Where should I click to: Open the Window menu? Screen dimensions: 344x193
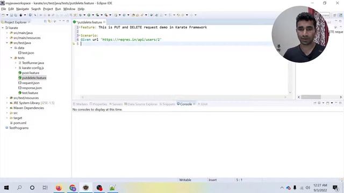coord(69,9)
